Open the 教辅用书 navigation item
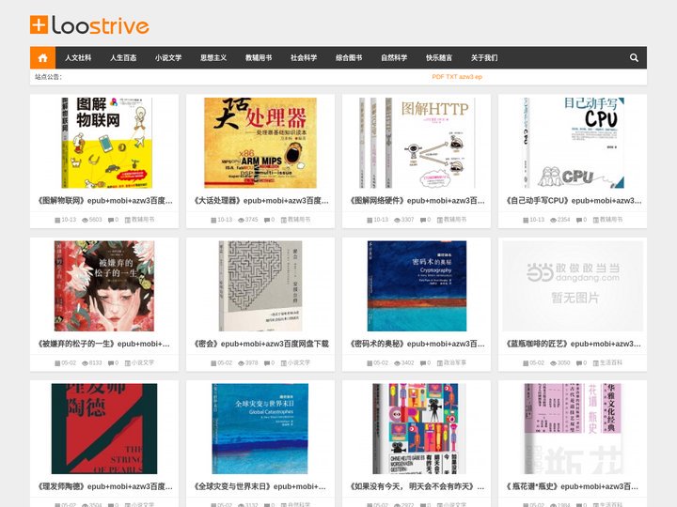This screenshot has width=677, height=507. coord(259,58)
